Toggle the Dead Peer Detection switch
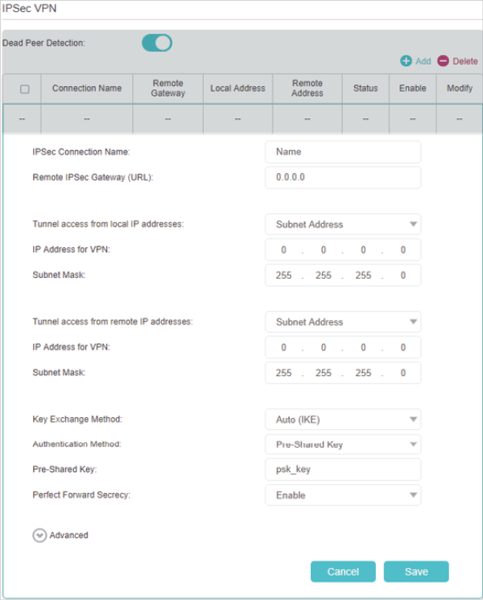The height and width of the screenshot is (600, 483). (157, 43)
